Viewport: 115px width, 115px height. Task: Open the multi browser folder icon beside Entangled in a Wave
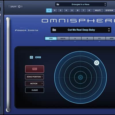click(58, 4)
